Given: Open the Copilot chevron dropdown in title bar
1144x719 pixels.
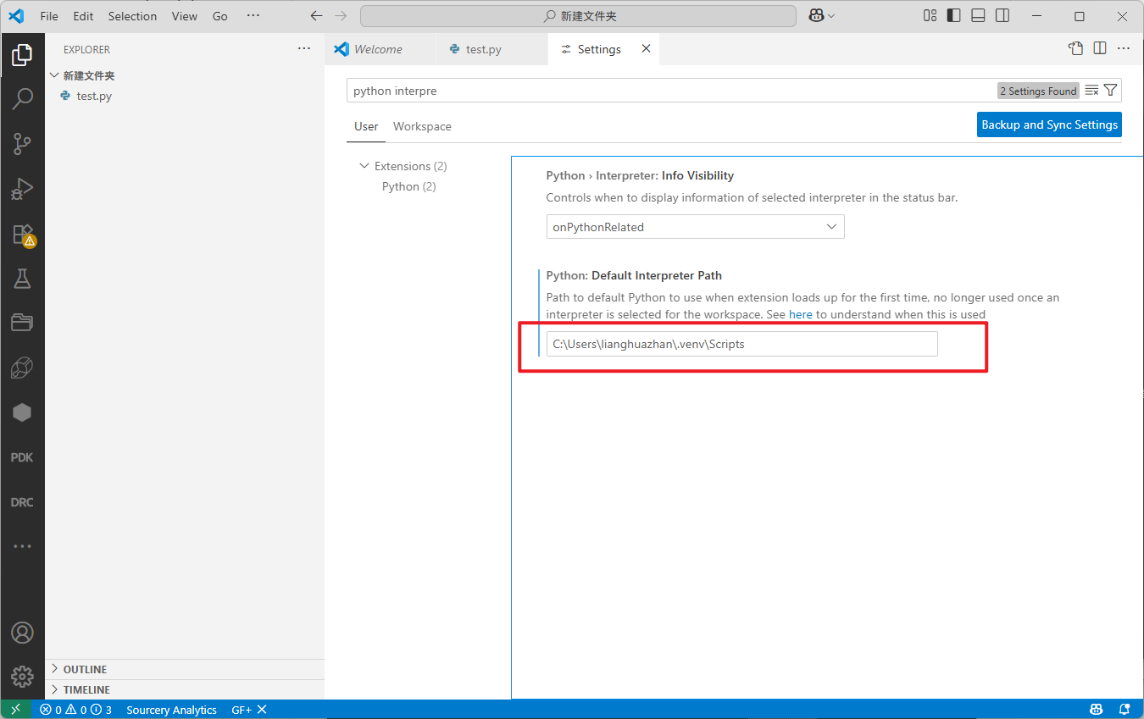Looking at the screenshot, I should [831, 16].
